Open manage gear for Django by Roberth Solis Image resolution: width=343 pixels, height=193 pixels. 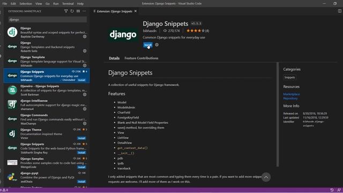pos(85,51)
